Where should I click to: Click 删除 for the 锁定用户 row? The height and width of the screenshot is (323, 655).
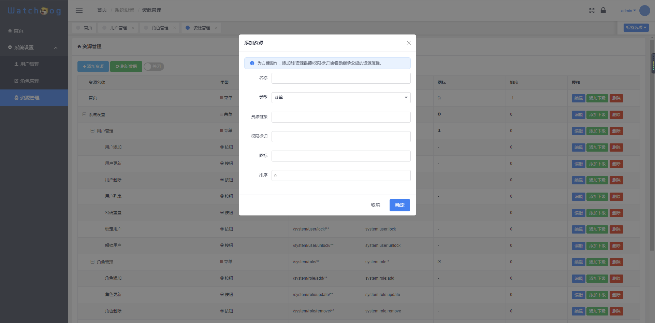[616, 229]
